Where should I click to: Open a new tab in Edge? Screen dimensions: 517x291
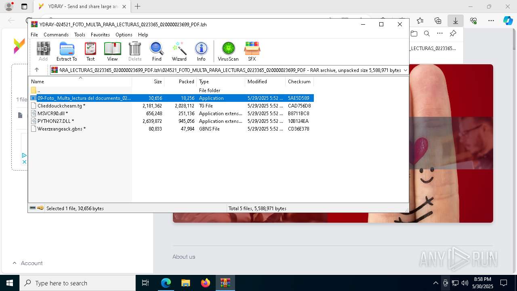pos(138,6)
